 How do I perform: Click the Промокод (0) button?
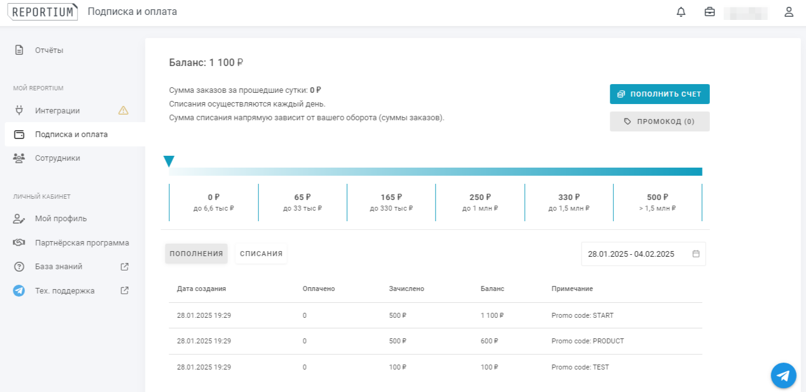(659, 122)
